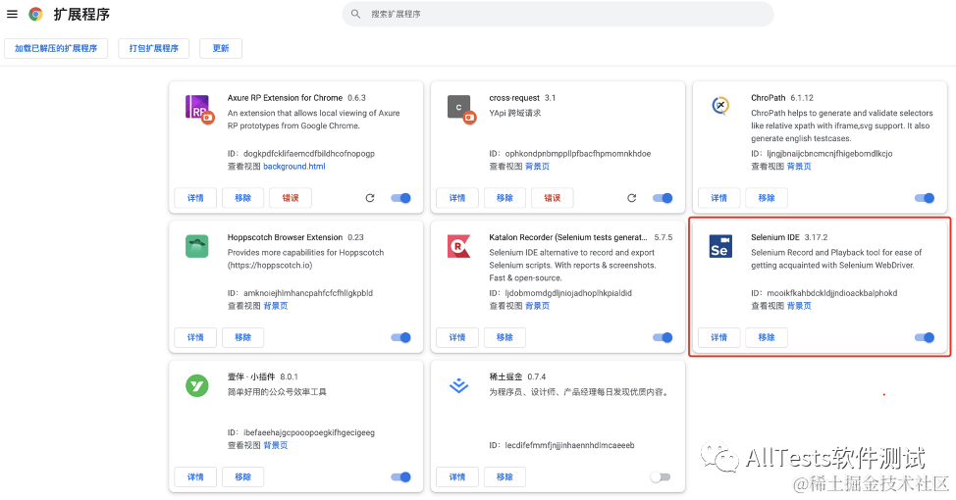Click 打包扩展程序 button
This screenshot has width=956, height=500.
pyautogui.click(x=154, y=48)
